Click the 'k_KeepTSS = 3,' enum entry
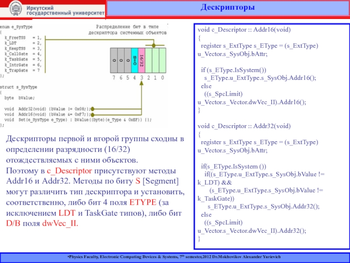The height and width of the screenshot is (263, 350). (23, 49)
